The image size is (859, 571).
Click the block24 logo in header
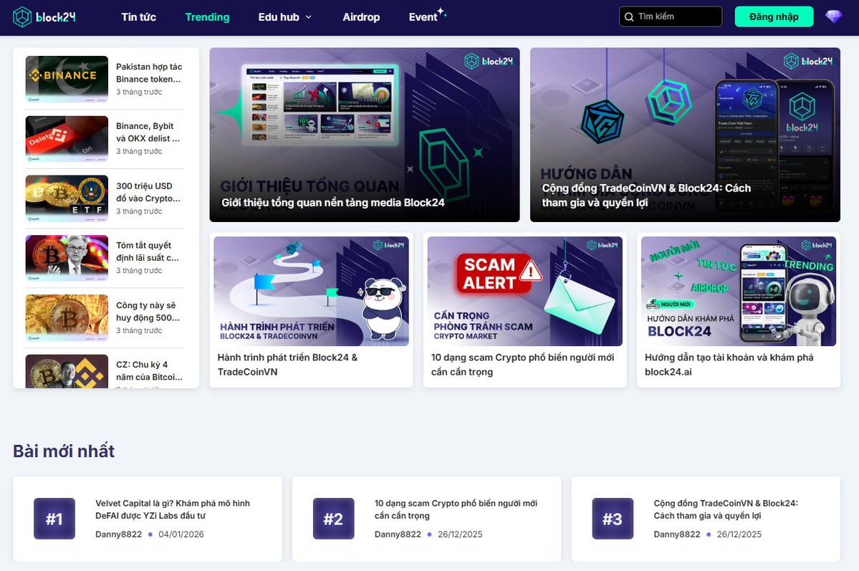[x=44, y=17]
